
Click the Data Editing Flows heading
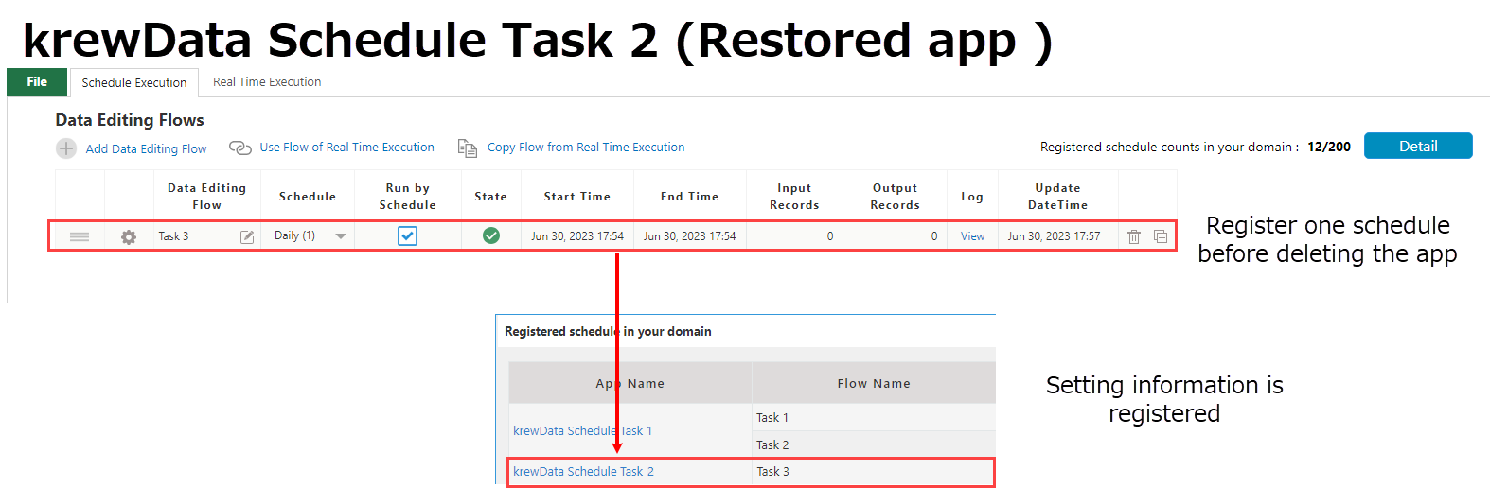[x=130, y=120]
